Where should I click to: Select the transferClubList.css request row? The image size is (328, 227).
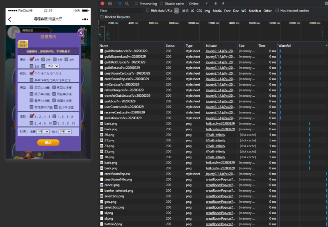tap(213, 95)
